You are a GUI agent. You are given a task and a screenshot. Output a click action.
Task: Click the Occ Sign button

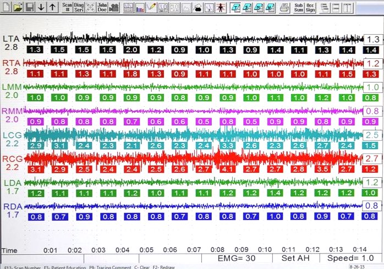coord(311,7)
